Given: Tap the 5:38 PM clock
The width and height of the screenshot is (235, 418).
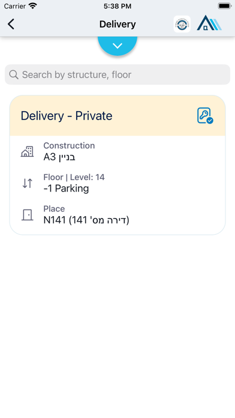Looking at the screenshot, I should (x=117, y=6).
